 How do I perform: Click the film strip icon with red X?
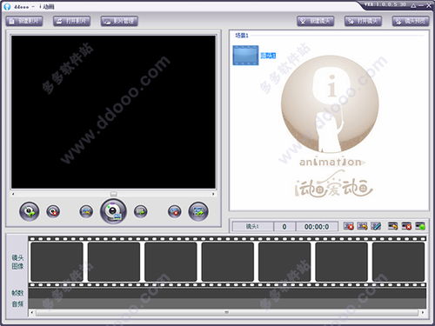406,226
